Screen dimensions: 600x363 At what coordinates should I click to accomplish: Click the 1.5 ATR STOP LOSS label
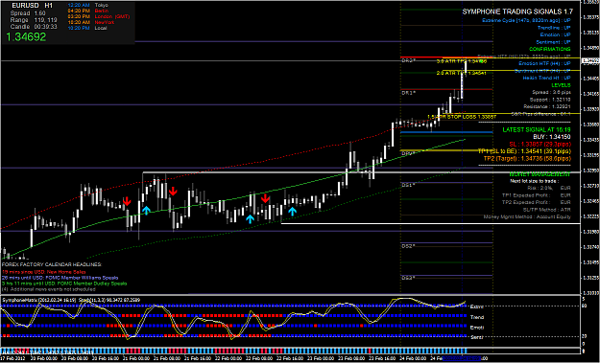pos(462,117)
